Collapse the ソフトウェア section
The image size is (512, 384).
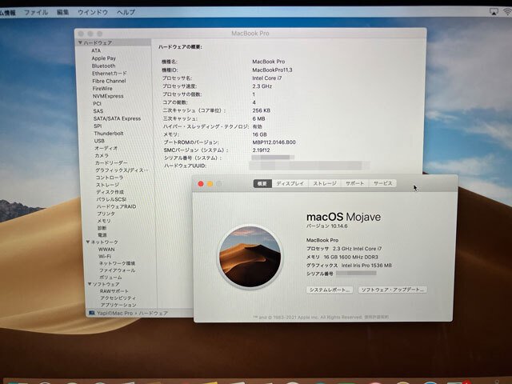pos(90,284)
